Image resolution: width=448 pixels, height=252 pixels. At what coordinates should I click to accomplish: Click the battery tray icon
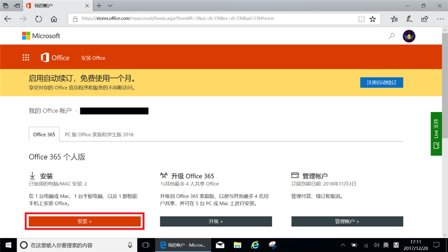(354, 245)
